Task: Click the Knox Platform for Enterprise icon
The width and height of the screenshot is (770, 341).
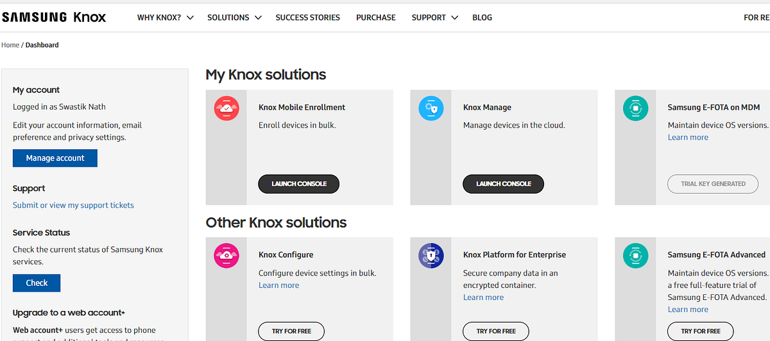Action: point(431,256)
